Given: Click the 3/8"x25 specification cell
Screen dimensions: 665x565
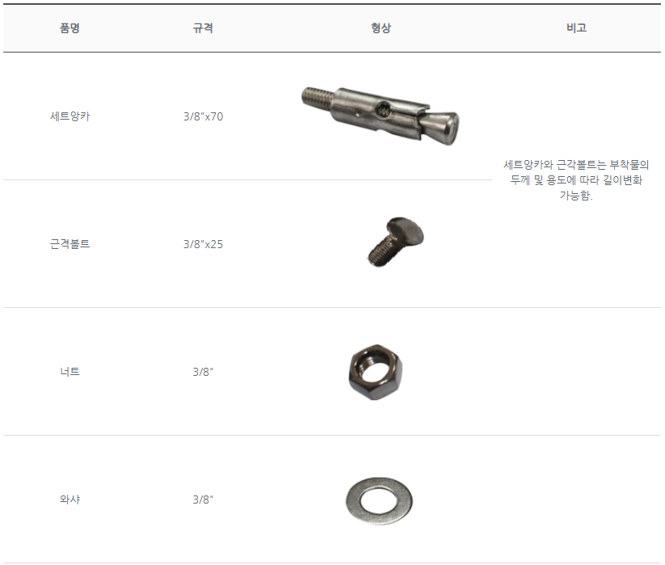Looking at the screenshot, I should pyautogui.click(x=203, y=244).
